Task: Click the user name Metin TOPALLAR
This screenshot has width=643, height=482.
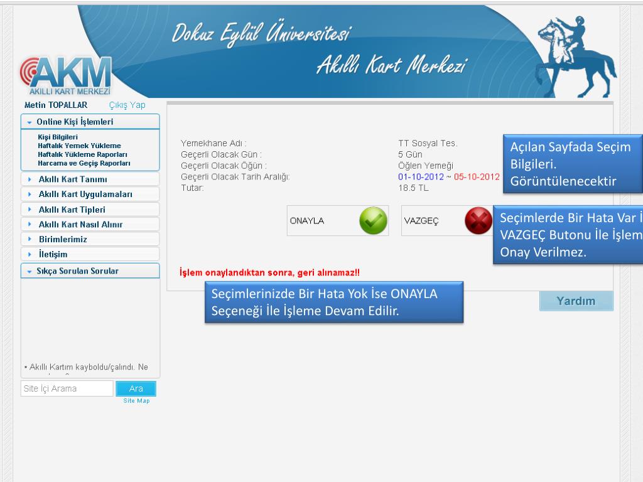Action: click(56, 105)
